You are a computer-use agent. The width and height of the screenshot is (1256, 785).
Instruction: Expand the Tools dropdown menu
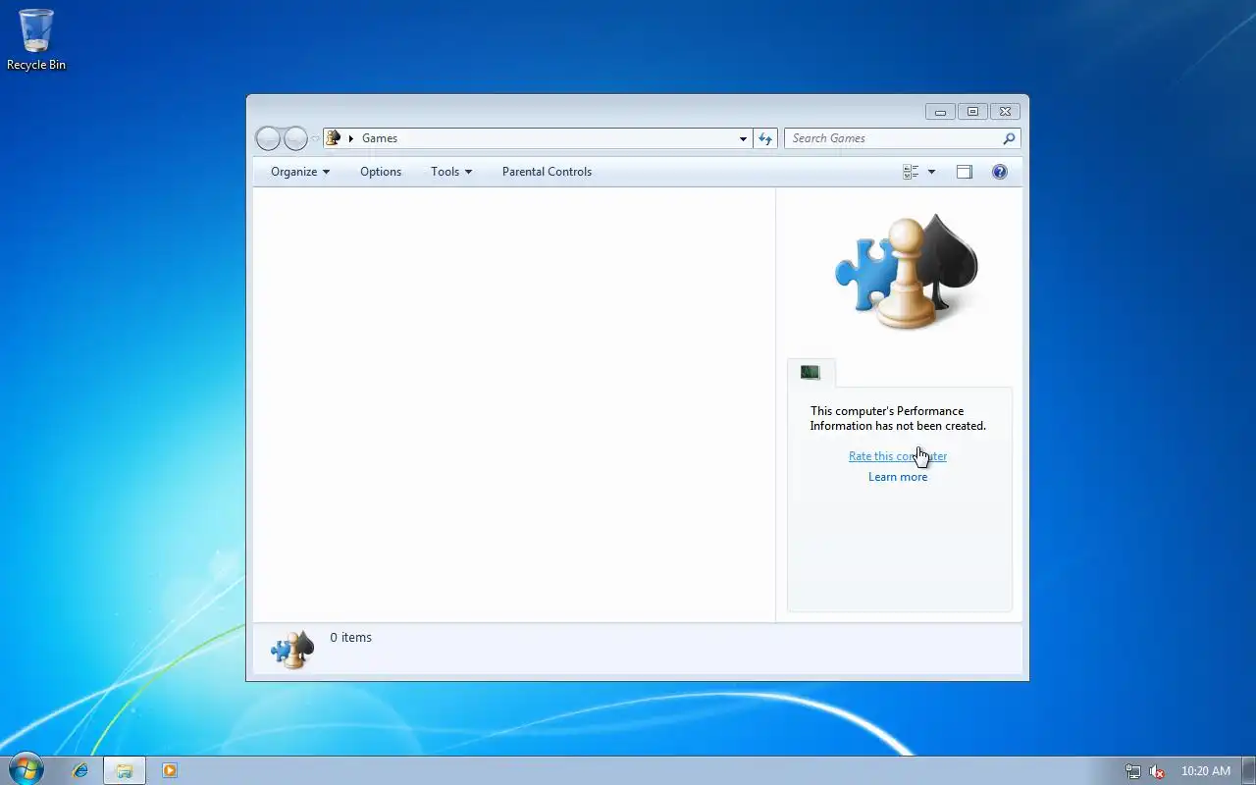coord(451,172)
